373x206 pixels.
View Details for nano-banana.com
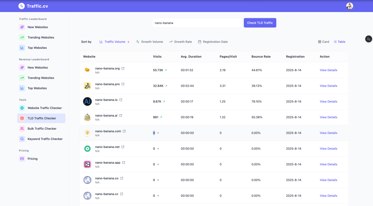pyautogui.click(x=328, y=133)
